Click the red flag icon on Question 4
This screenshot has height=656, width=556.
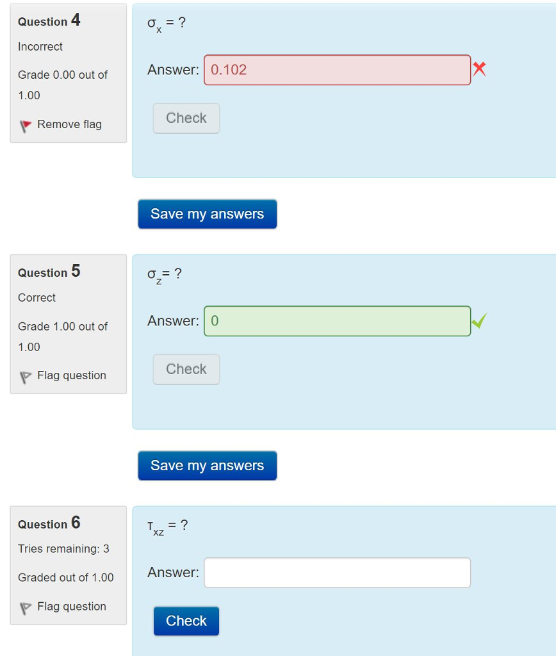pos(25,126)
